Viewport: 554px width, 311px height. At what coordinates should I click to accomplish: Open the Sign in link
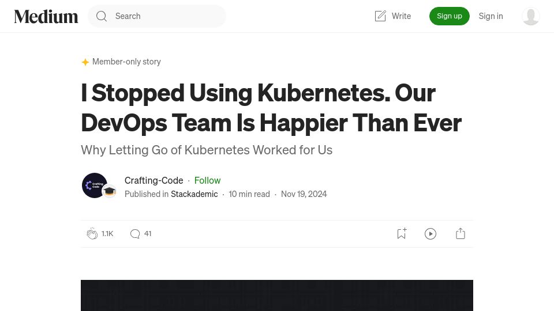point(491,16)
